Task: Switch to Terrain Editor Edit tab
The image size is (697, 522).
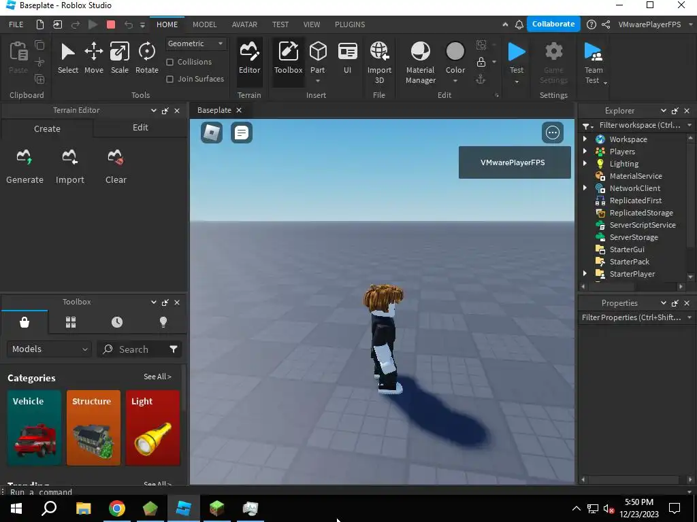Action: (x=140, y=127)
